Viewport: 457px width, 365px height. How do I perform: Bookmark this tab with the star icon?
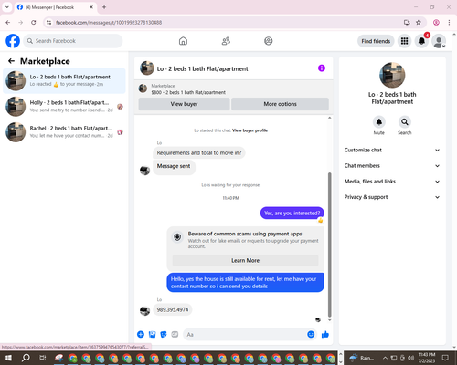click(x=419, y=23)
